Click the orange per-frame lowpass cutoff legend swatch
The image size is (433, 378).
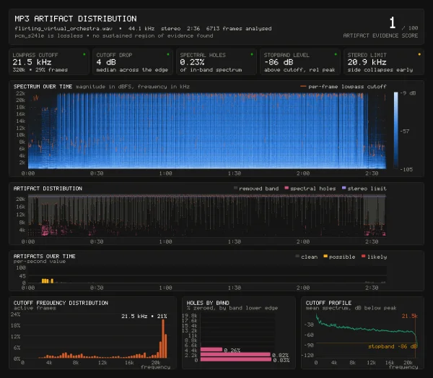click(303, 87)
